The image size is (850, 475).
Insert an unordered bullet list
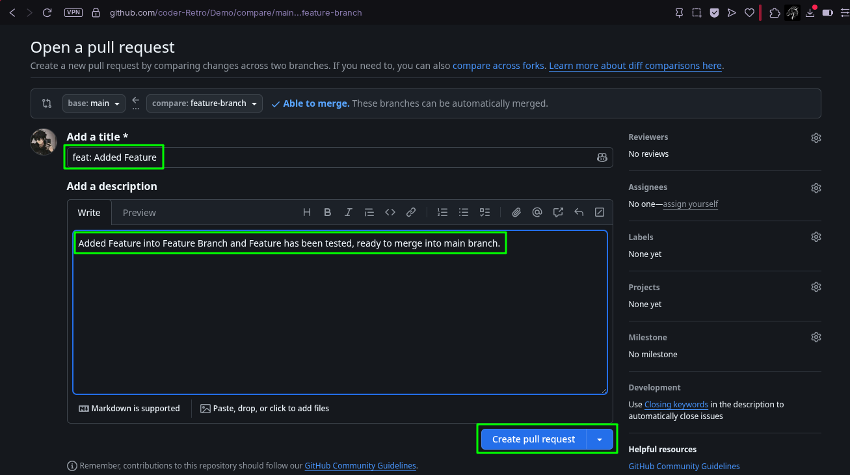[x=464, y=212]
